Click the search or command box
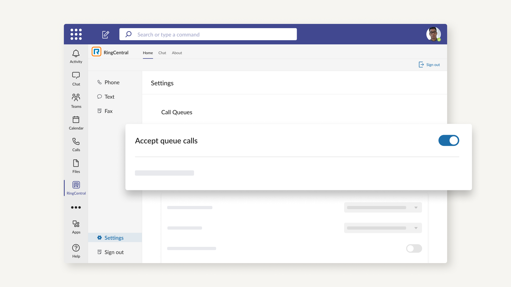 (x=208, y=34)
